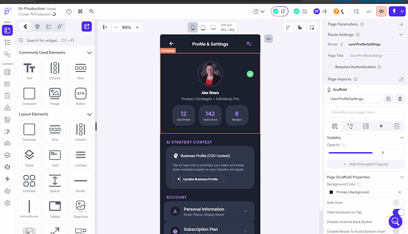
Task: Toggle Safe Area switch
Action: [x=398, y=202]
